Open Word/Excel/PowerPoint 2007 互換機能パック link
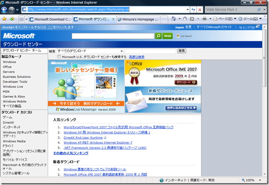Image resolution: width=269 pixels, height=185 pixels. (118, 127)
